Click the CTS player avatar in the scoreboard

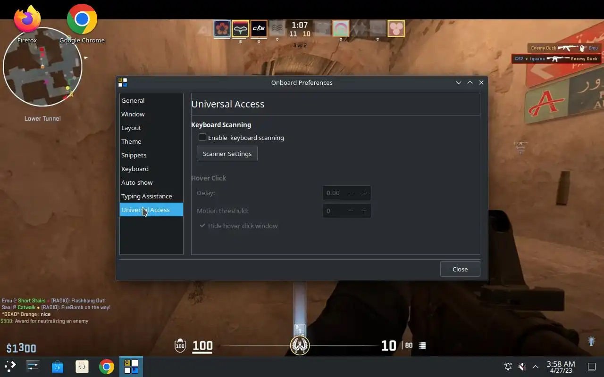pos(259,29)
